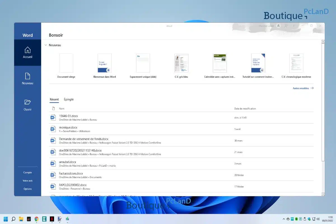Sort by Date de modification column
The height and width of the screenshot is (224, 336).
245,109
